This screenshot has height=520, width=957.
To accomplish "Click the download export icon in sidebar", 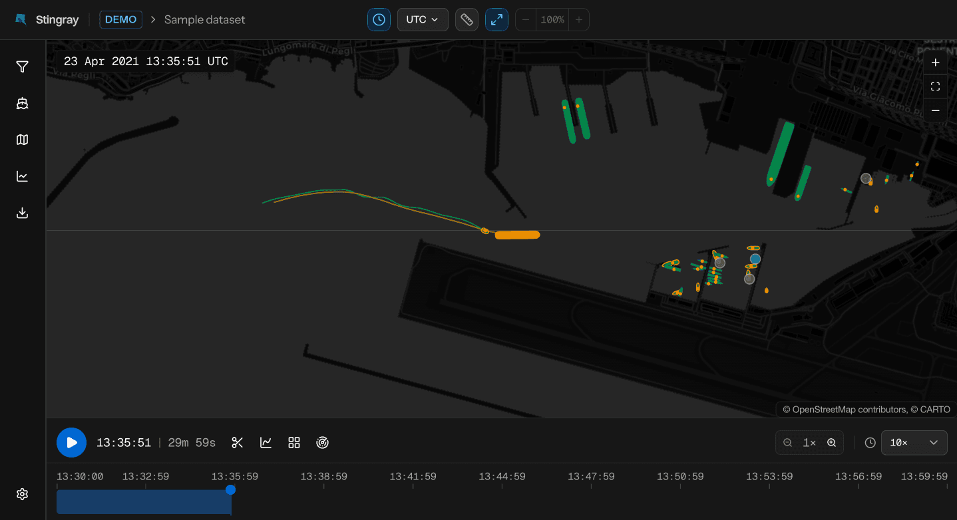I will 22,213.
